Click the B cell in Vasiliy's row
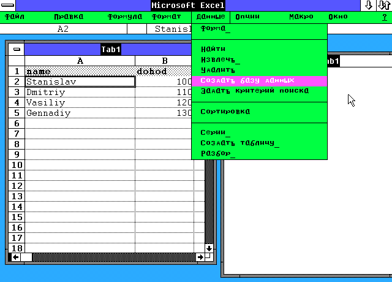The image size is (392, 282). (164, 102)
